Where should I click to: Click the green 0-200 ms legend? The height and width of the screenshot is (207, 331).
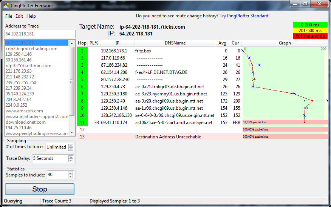pyautogui.click(x=310, y=25)
